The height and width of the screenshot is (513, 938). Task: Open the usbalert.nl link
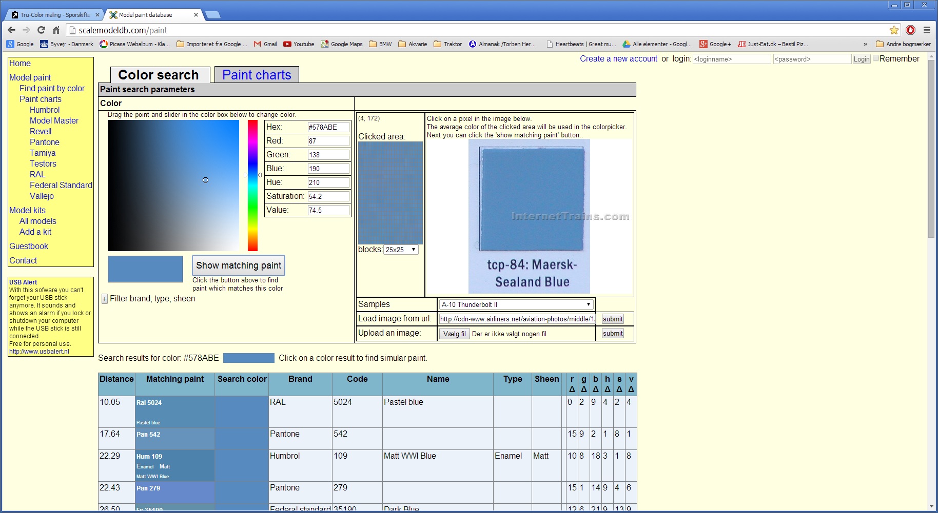(39, 352)
